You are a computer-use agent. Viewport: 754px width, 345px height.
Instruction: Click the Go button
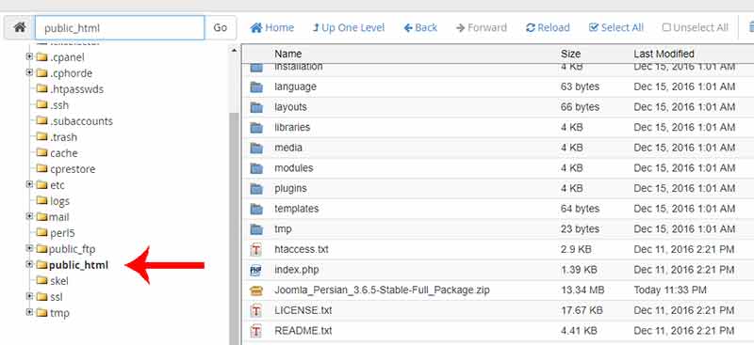tap(221, 28)
